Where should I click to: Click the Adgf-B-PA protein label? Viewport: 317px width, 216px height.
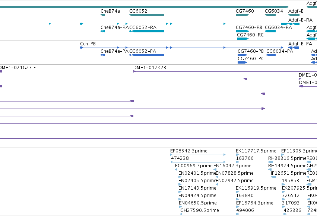[300, 44]
